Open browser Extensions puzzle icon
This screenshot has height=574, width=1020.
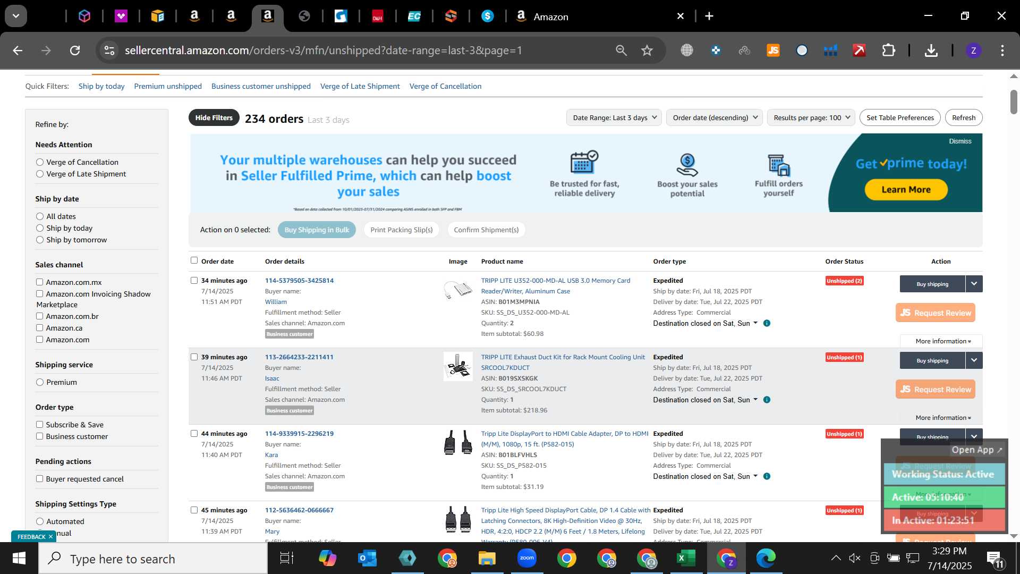pos(888,50)
